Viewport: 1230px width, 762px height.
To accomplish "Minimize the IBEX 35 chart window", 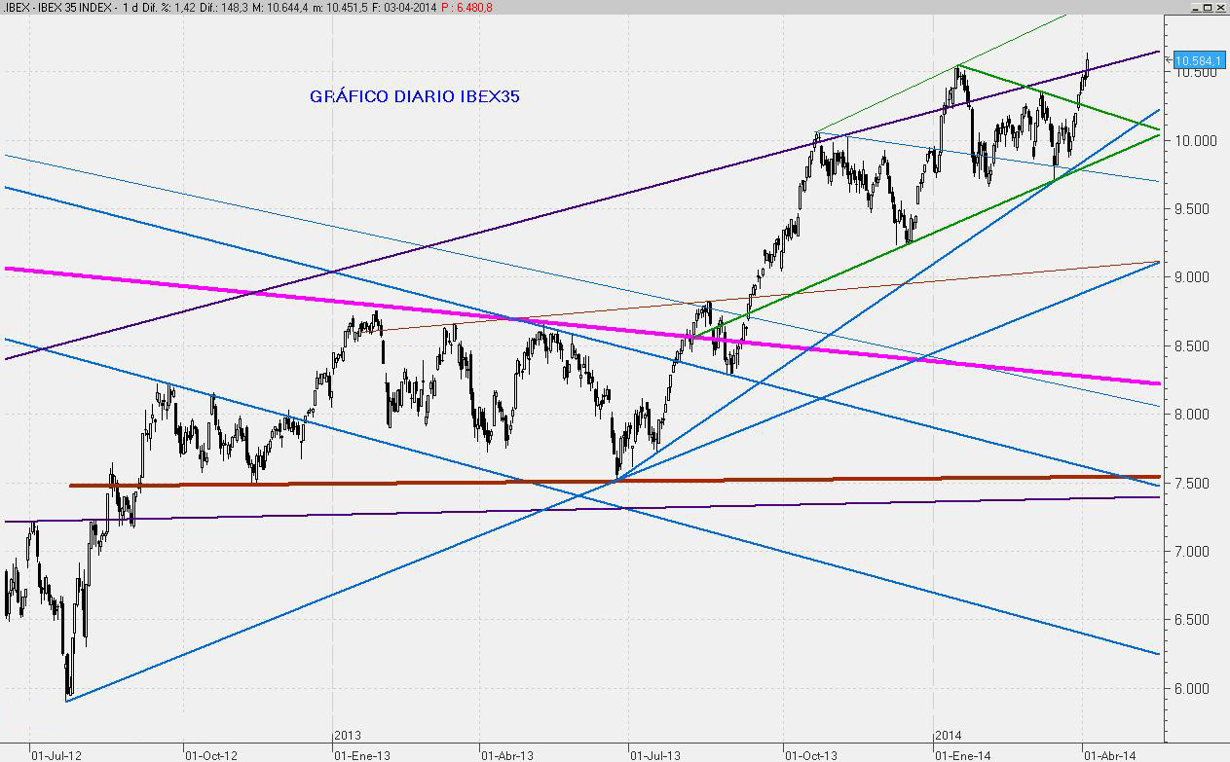I will [1194, 7].
